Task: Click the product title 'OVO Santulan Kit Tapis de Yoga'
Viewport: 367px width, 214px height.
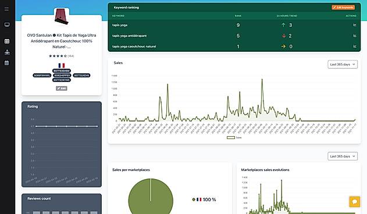Action: point(62,41)
